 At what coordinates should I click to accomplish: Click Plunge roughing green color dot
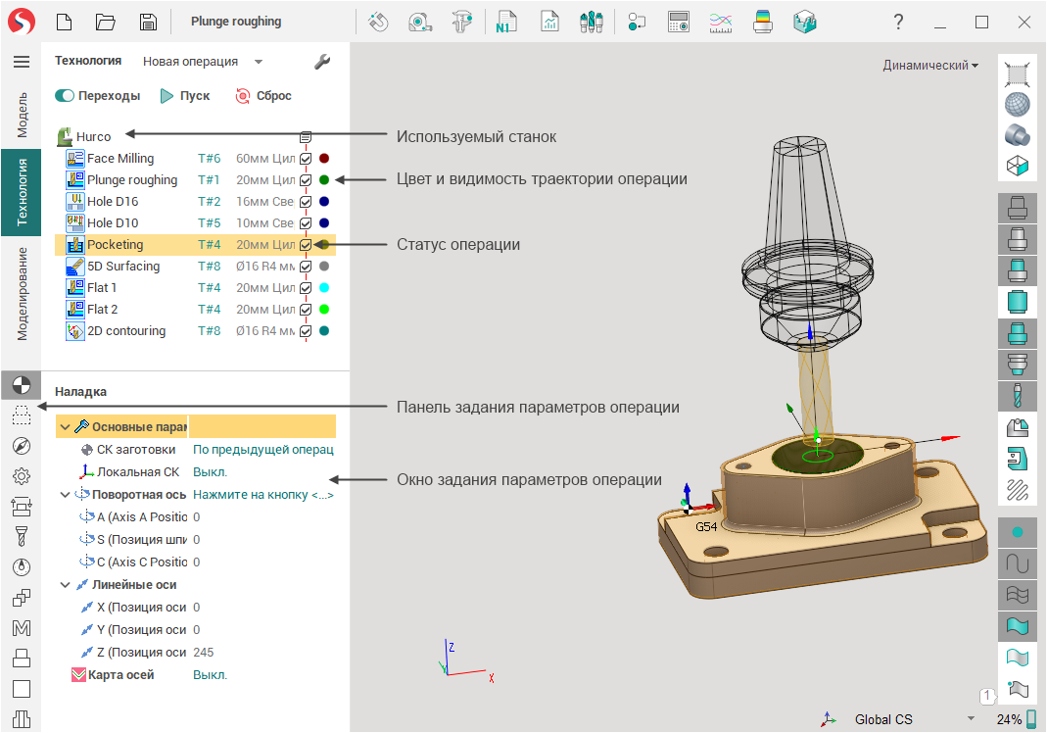tap(324, 180)
